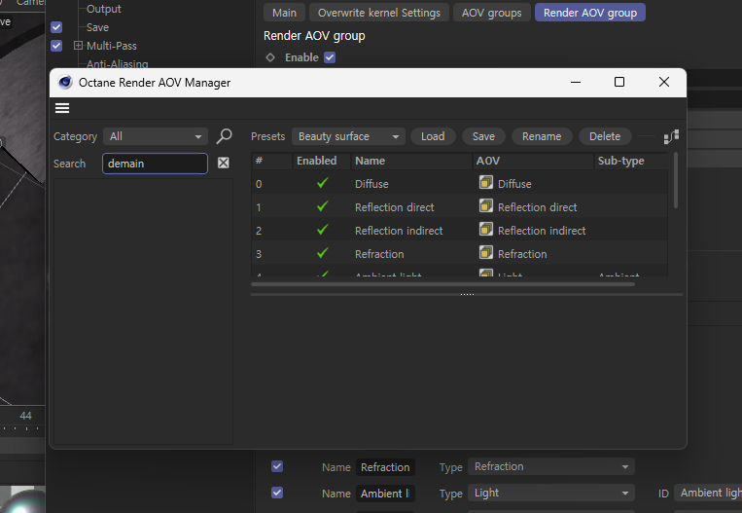Screen dimensions: 742x513
Task: Toggle the enabled checkmark for Diffuse
Action: click(x=322, y=183)
